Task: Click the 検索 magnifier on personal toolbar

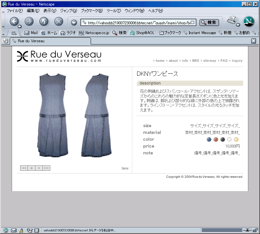Action: point(119,33)
